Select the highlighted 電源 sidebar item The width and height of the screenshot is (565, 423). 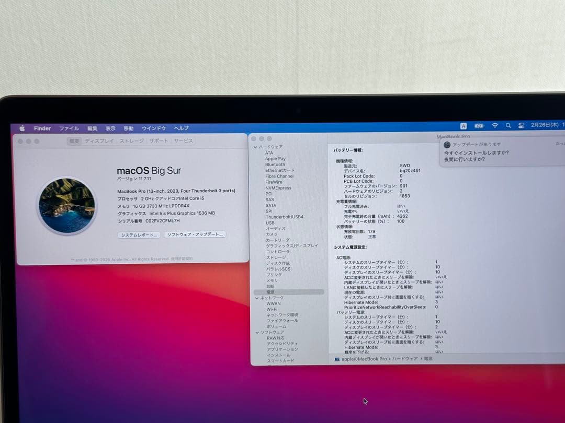[x=289, y=292]
